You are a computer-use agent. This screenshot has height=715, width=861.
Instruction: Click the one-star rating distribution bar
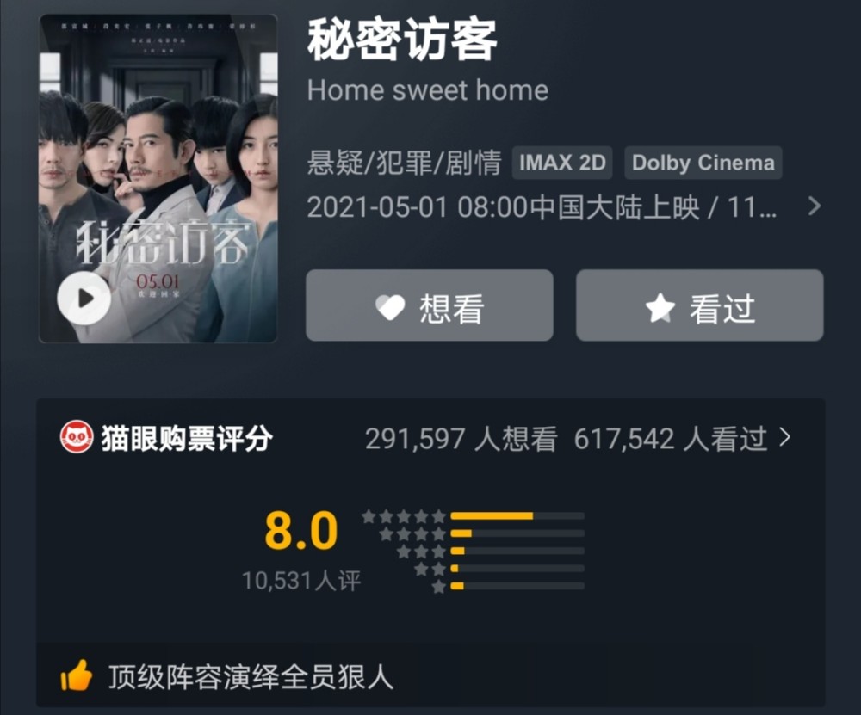coord(517,586)
